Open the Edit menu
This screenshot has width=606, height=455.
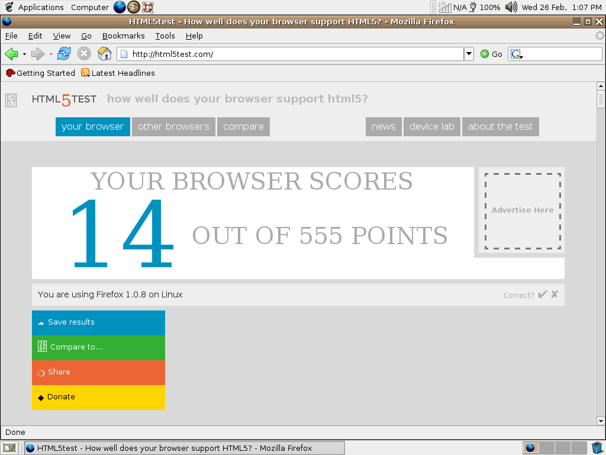click(x=35, y=36)
